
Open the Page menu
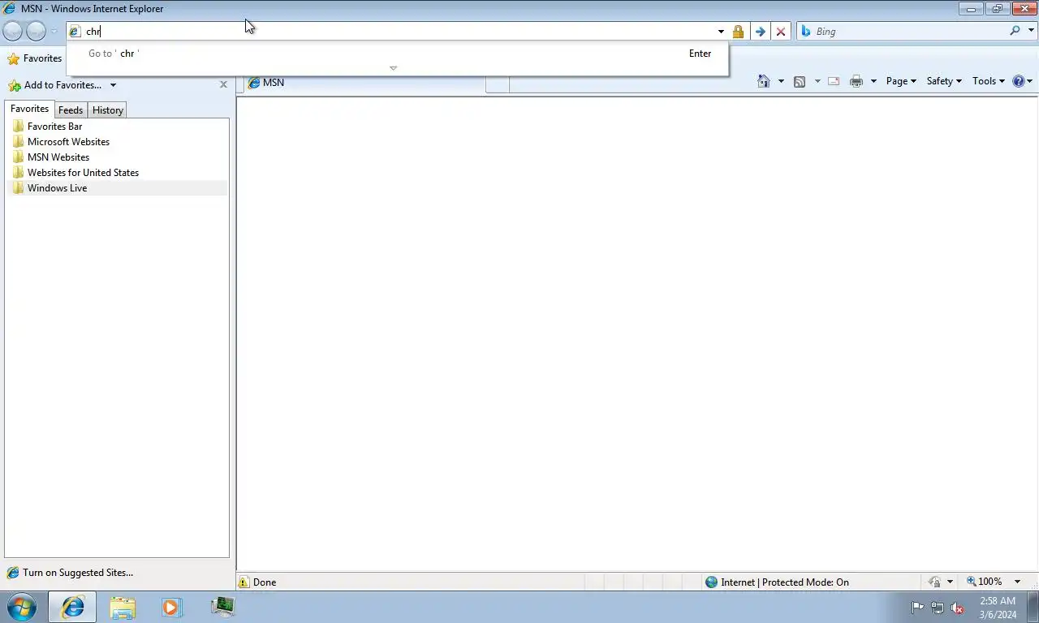(x=901, y=81)
